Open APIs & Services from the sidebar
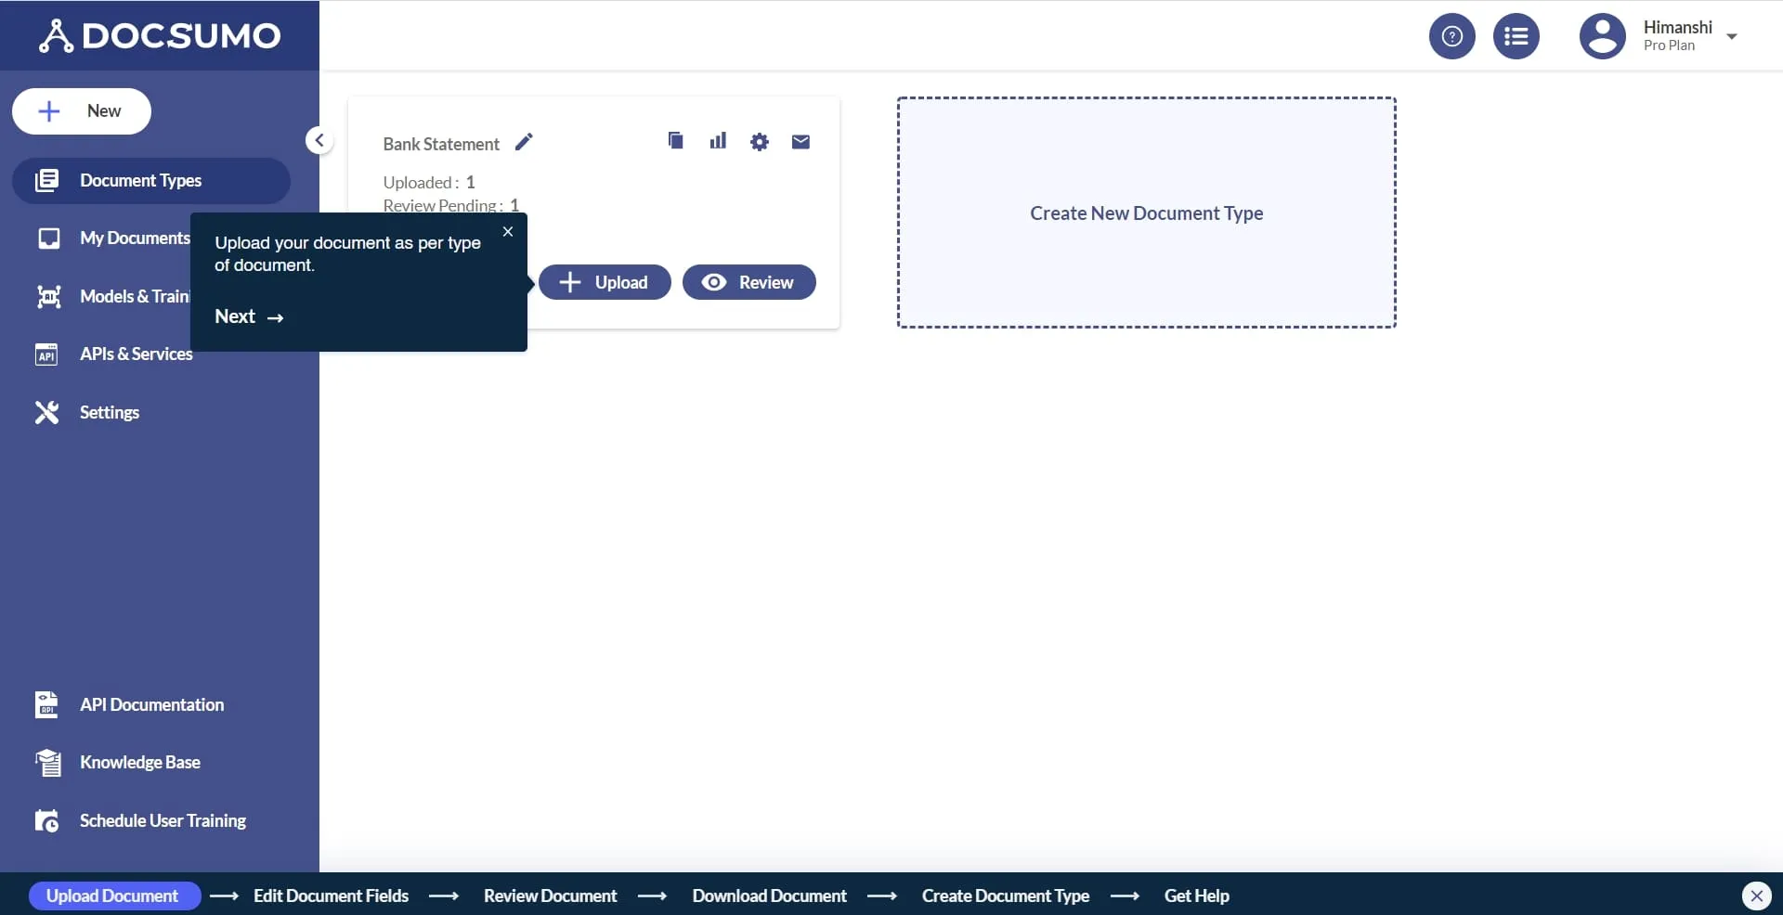Screen dimensions: 1783x915 pos(136,354)
